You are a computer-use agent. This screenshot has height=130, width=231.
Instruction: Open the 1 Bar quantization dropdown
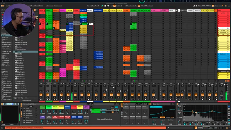pos(40,6)
